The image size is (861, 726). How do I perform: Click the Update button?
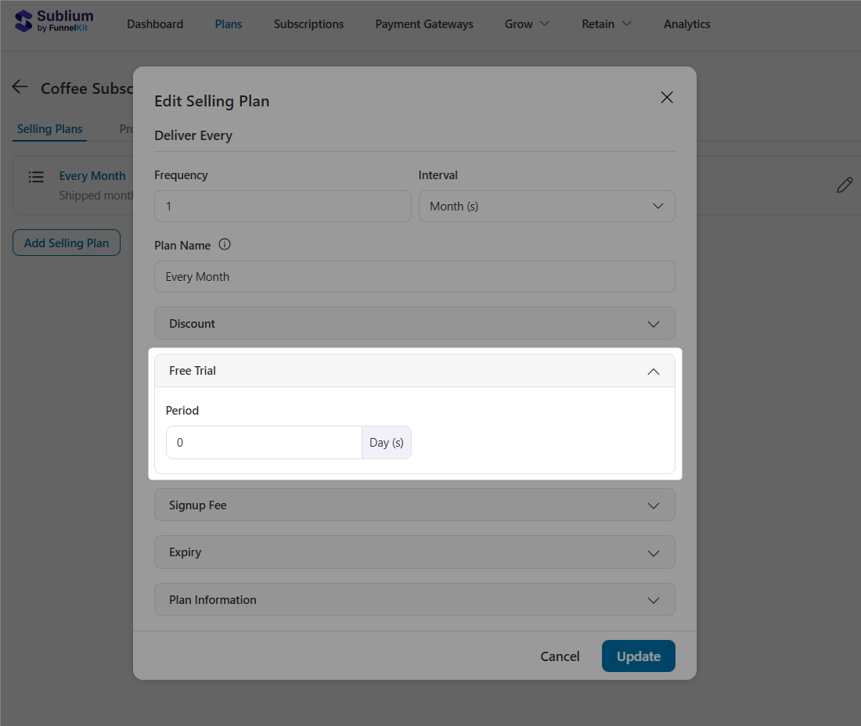638,656
